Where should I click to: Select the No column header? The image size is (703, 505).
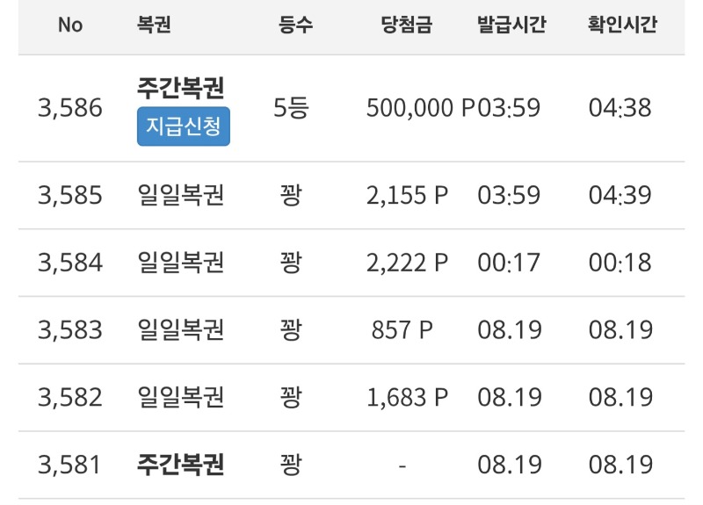(x=70, y=25)
